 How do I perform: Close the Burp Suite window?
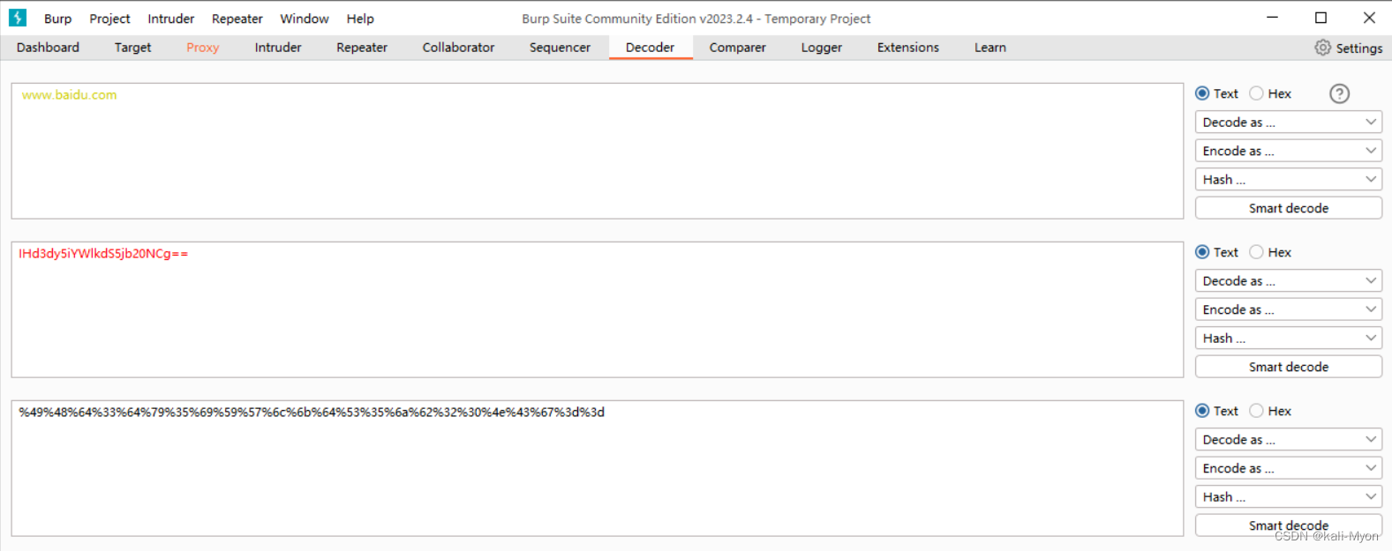pyautogui.click(x=1369, y=18)
